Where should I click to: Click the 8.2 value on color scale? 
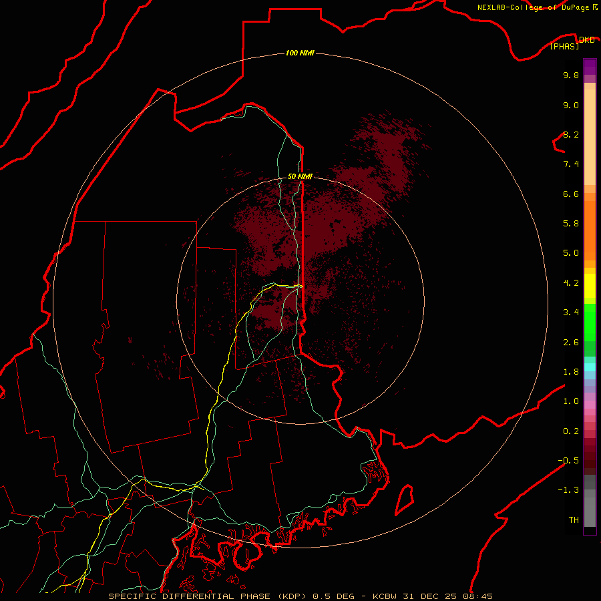[571, 134]
